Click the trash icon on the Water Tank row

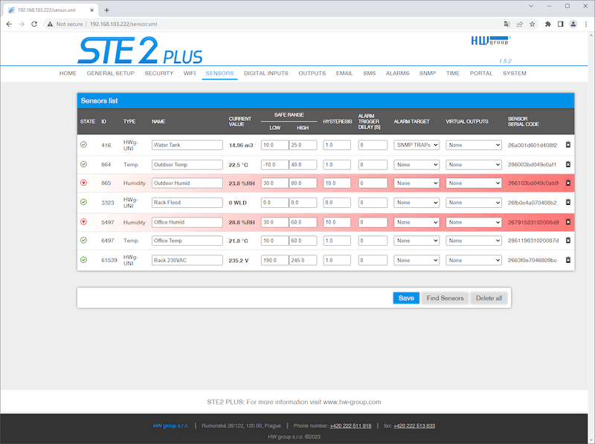tap(567, 145)
